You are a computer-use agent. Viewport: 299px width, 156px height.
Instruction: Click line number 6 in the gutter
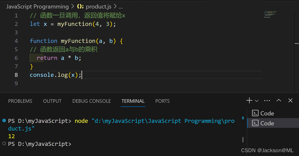(16, 58)
